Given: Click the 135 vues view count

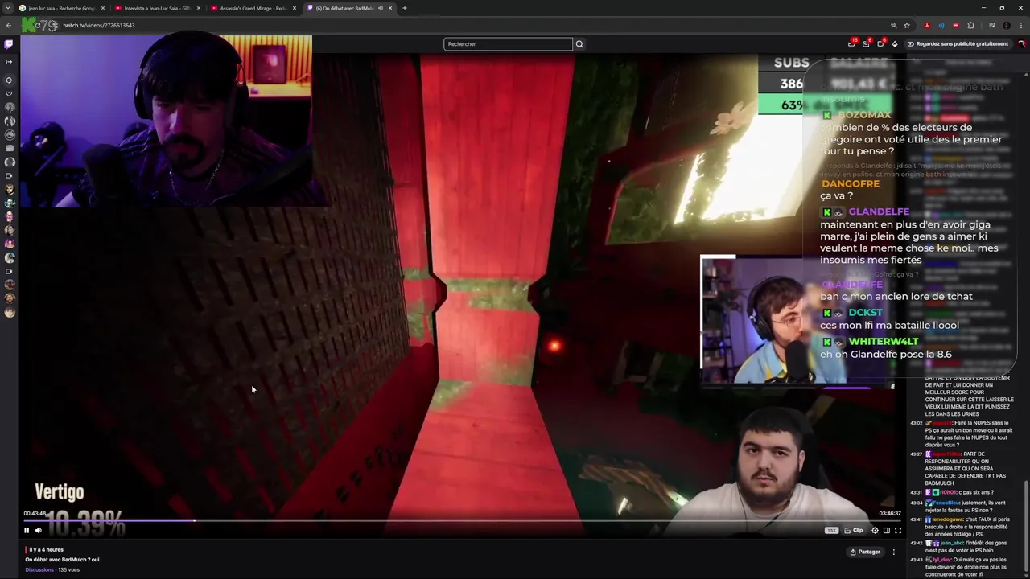Looking at the screenshot, I should click(x=69, y=569).
